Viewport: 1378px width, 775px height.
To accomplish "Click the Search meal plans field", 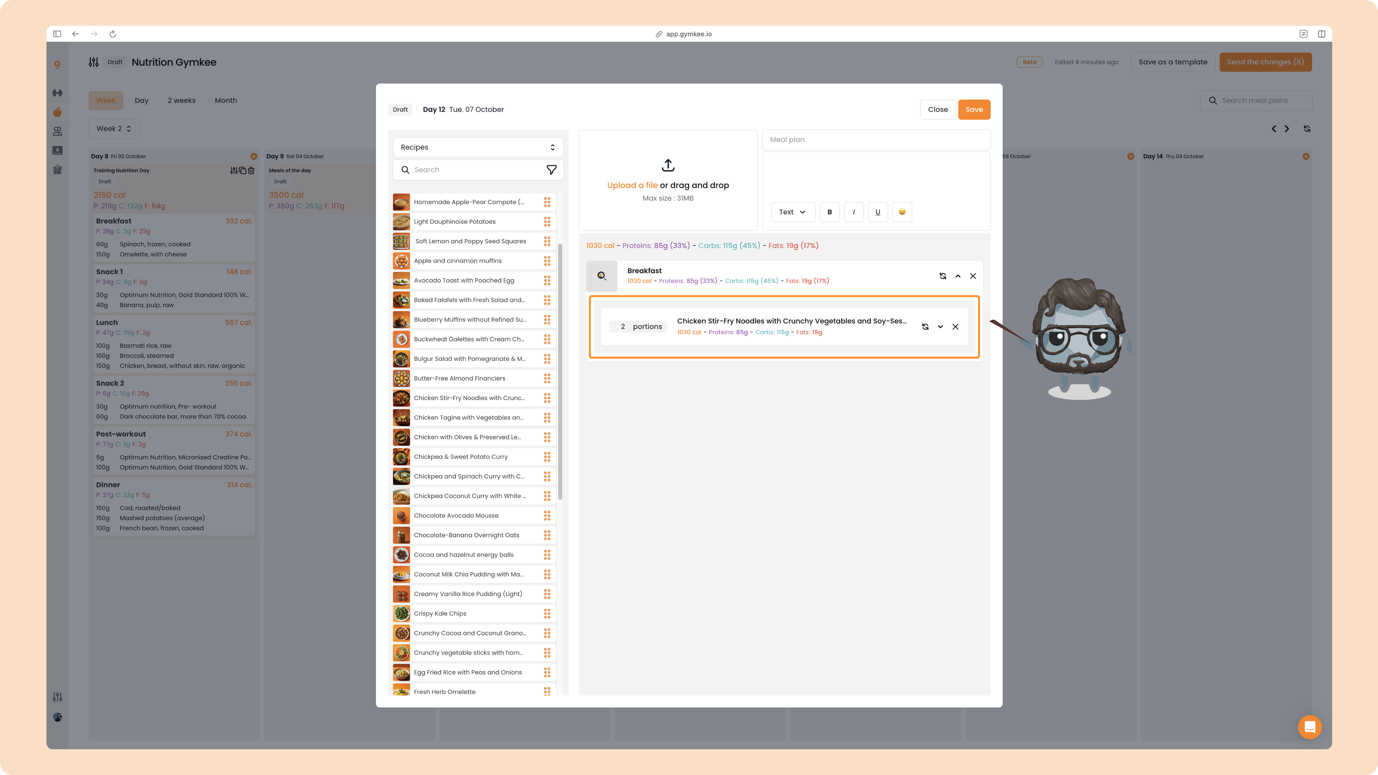I will point(1256,100).
